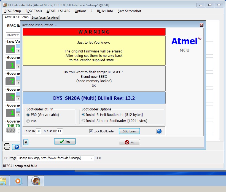The width and height of the screenshot is (226, 192).
Task: Open the Options menu
Action: (x=80, y=11)
